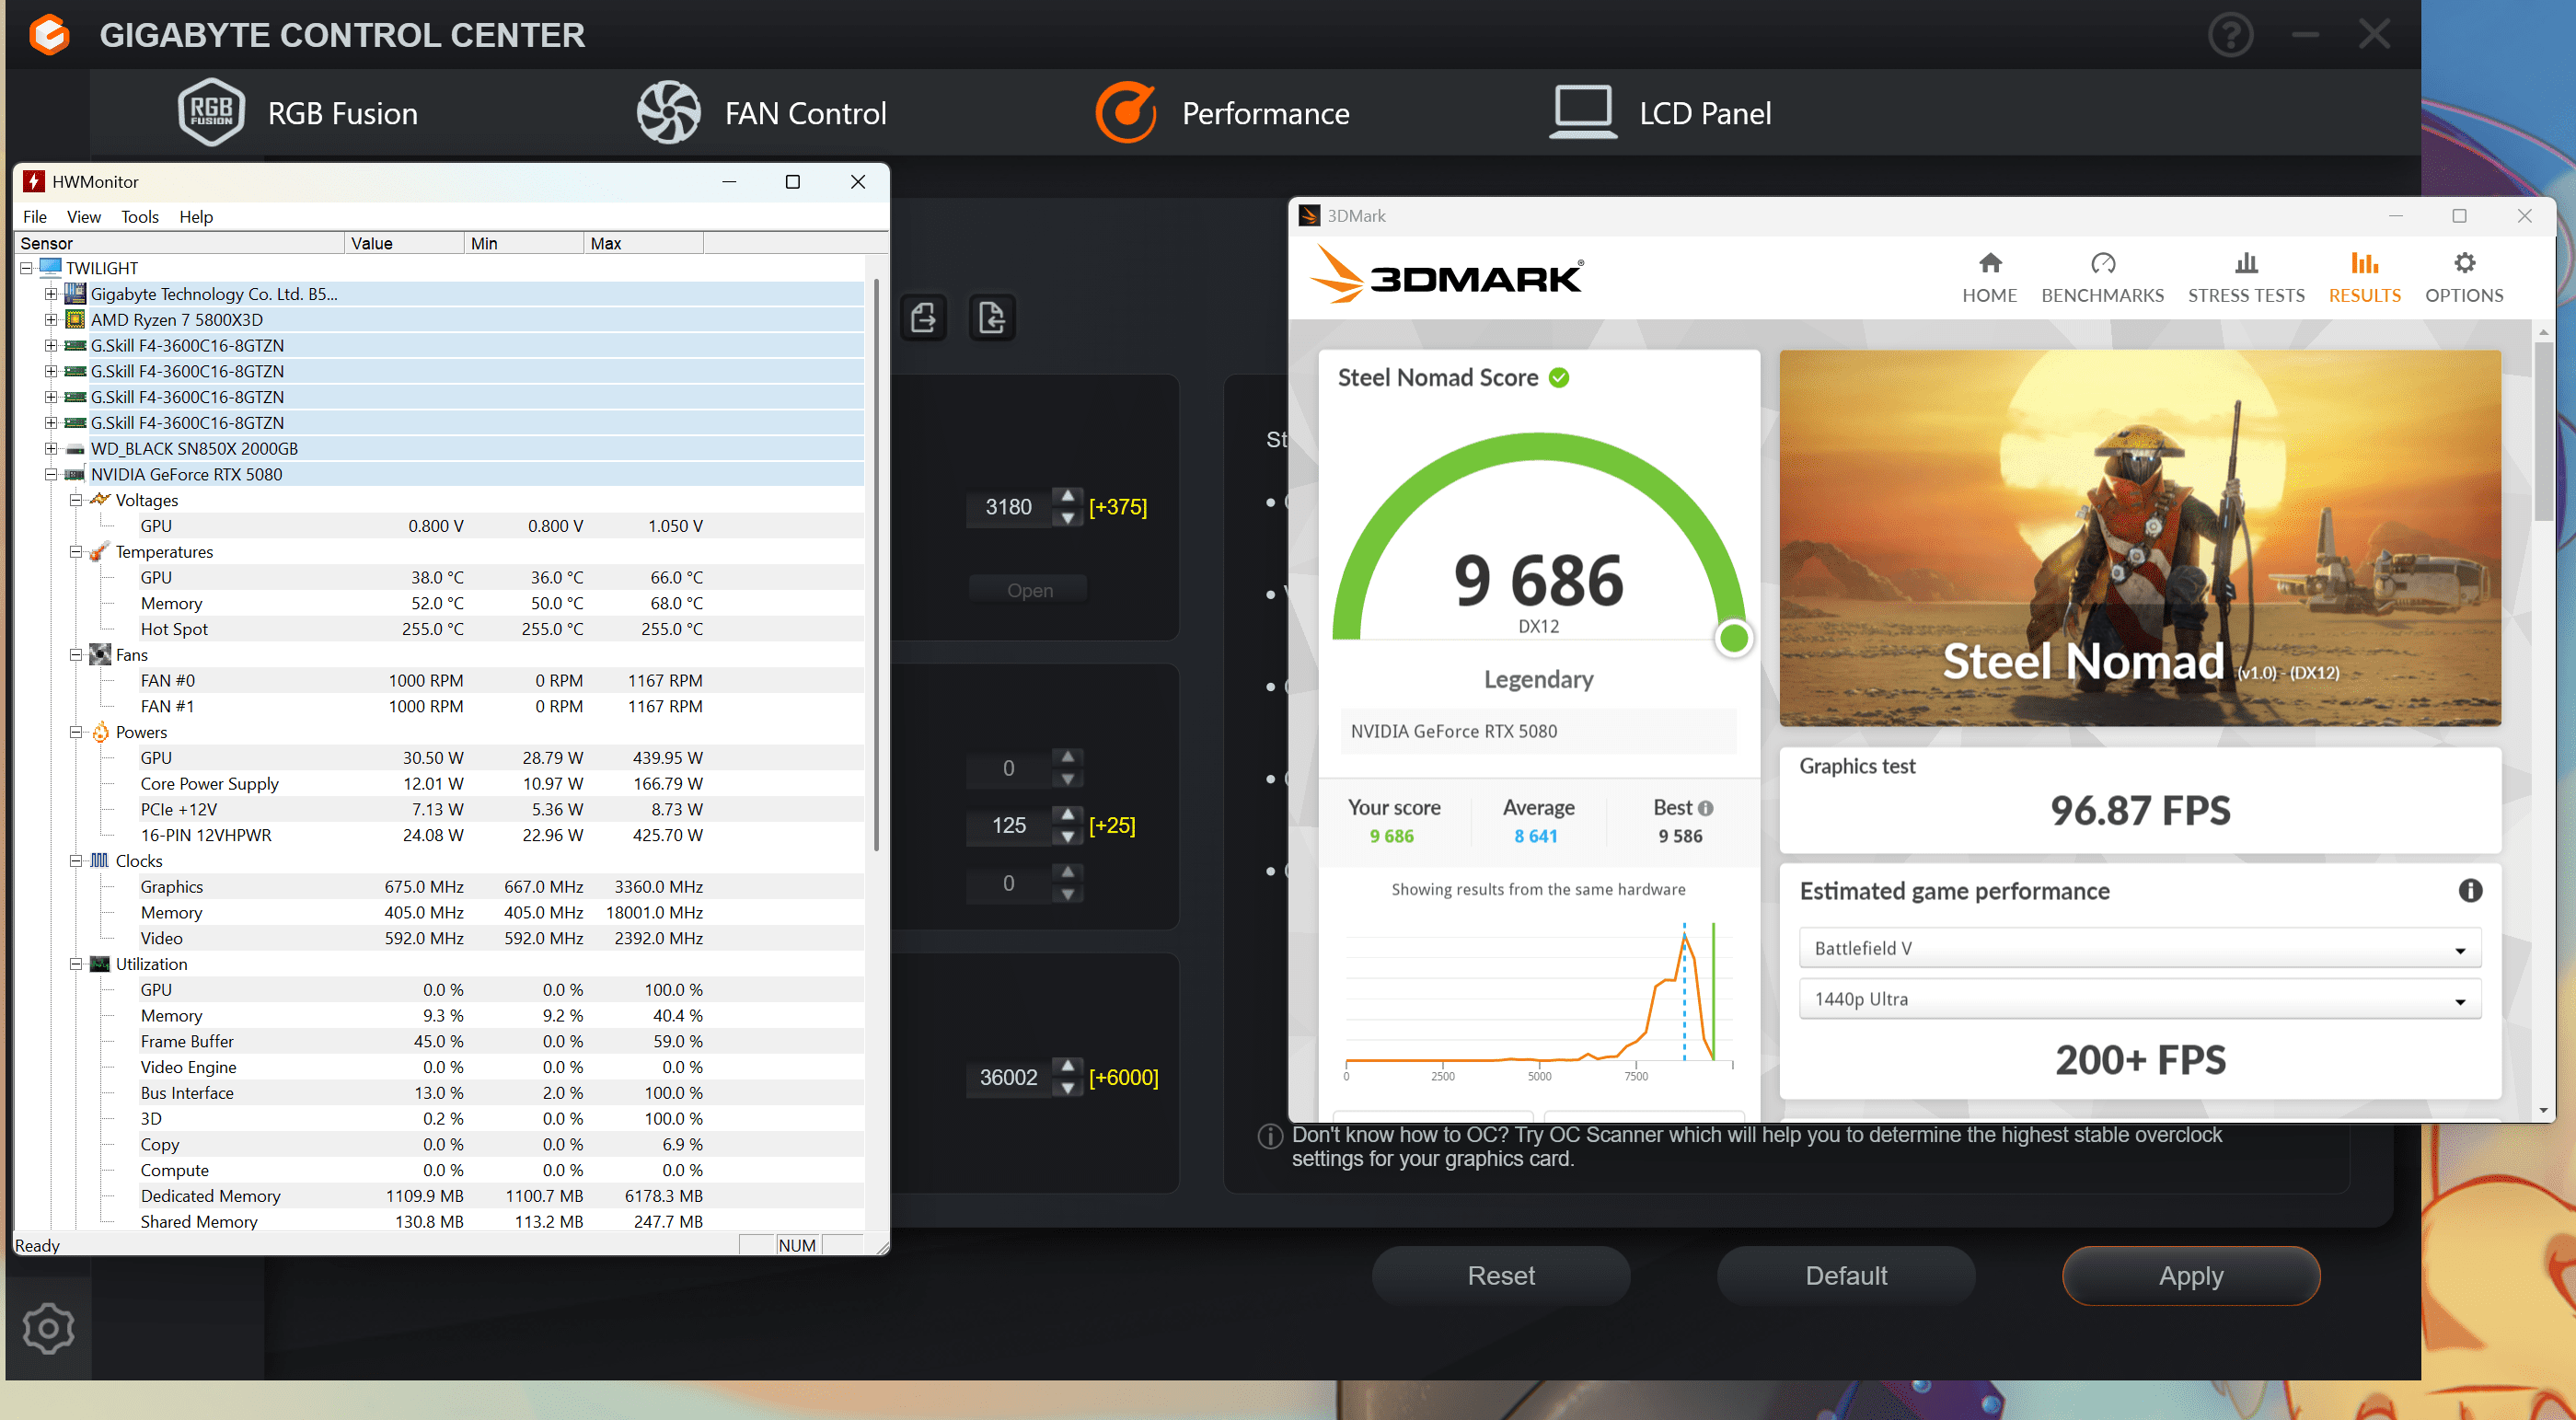Increase the 3180 clock value stepper

[1067, 496]
